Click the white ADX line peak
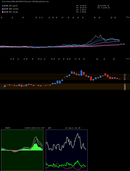 tap(78, 134)
